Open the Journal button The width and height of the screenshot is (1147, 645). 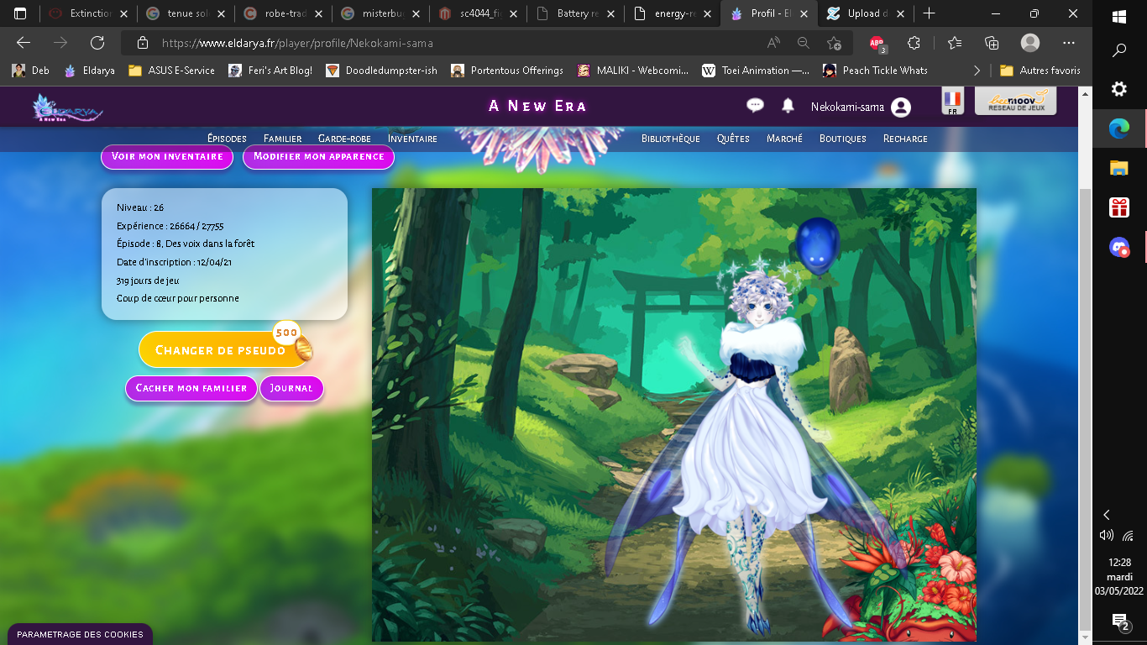[291, 388]
